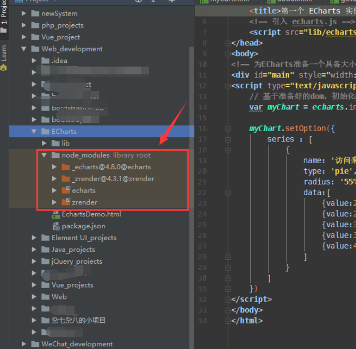This screenshot has height=349, width=356.
Task: Select the _echarts@4.8.0@echarts folder name
Action: click(111, 167)
